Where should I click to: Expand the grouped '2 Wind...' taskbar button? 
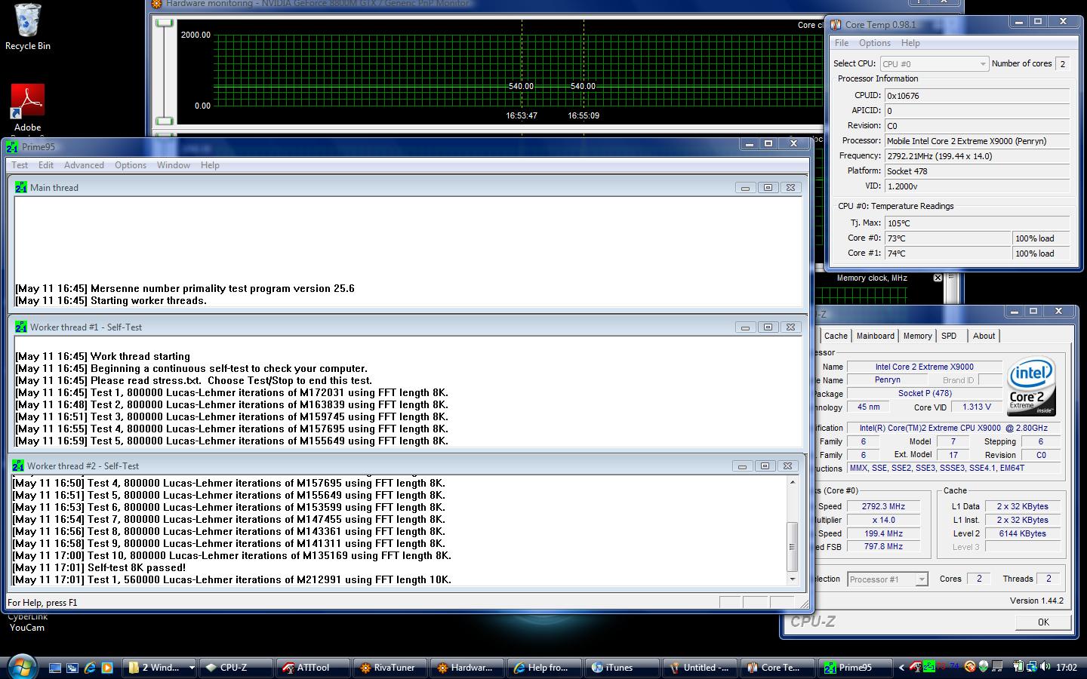159,668
